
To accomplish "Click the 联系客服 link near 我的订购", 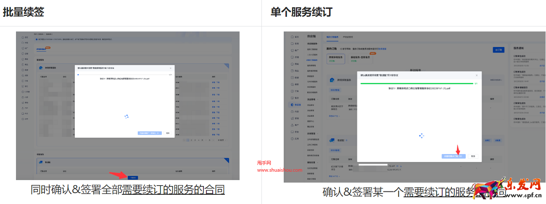I will [382, 49].
